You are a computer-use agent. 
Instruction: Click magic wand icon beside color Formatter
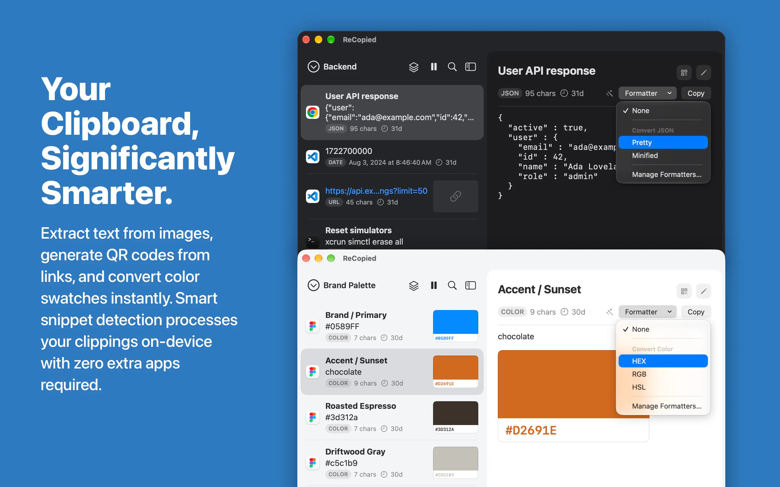609,312
